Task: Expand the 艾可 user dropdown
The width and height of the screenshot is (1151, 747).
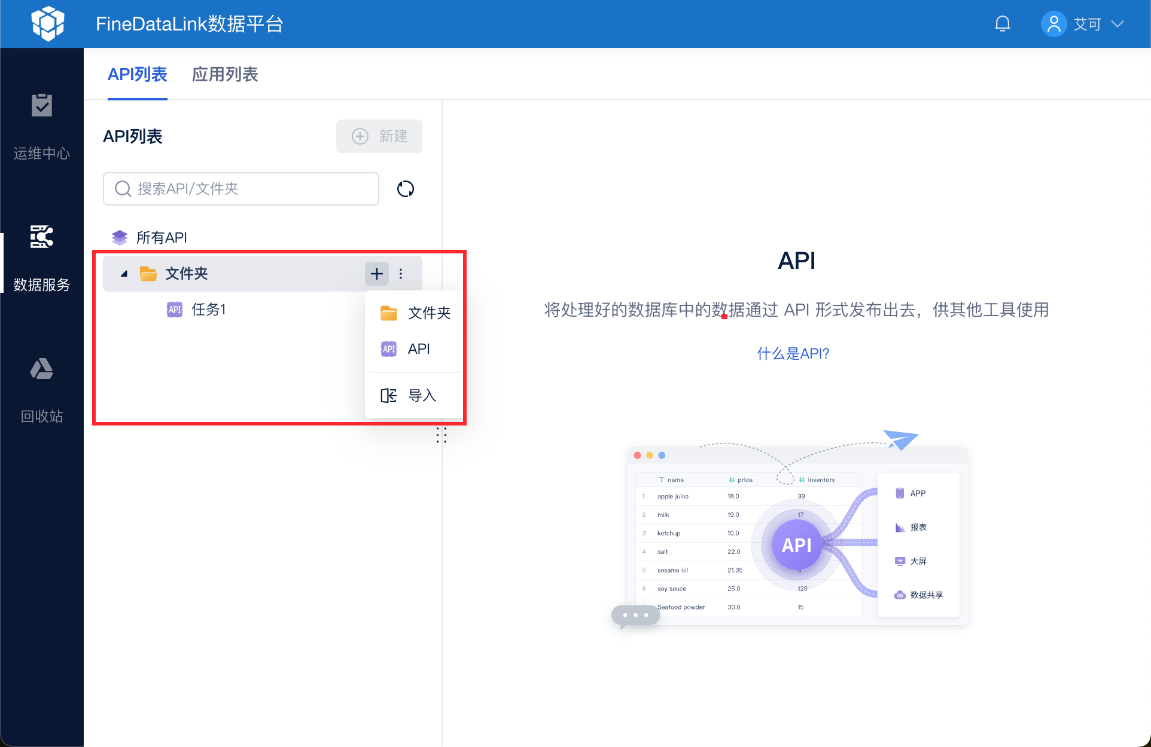Action: click(x=1117, y=24)
